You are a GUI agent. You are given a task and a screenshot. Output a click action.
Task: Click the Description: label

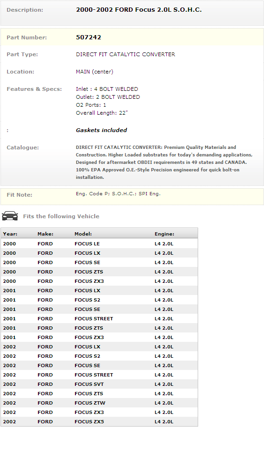pyautogui.click(x=25, y=10)
